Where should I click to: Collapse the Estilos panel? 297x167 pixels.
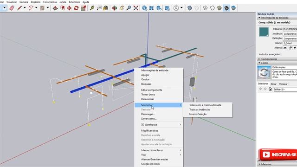coord(259,63)
